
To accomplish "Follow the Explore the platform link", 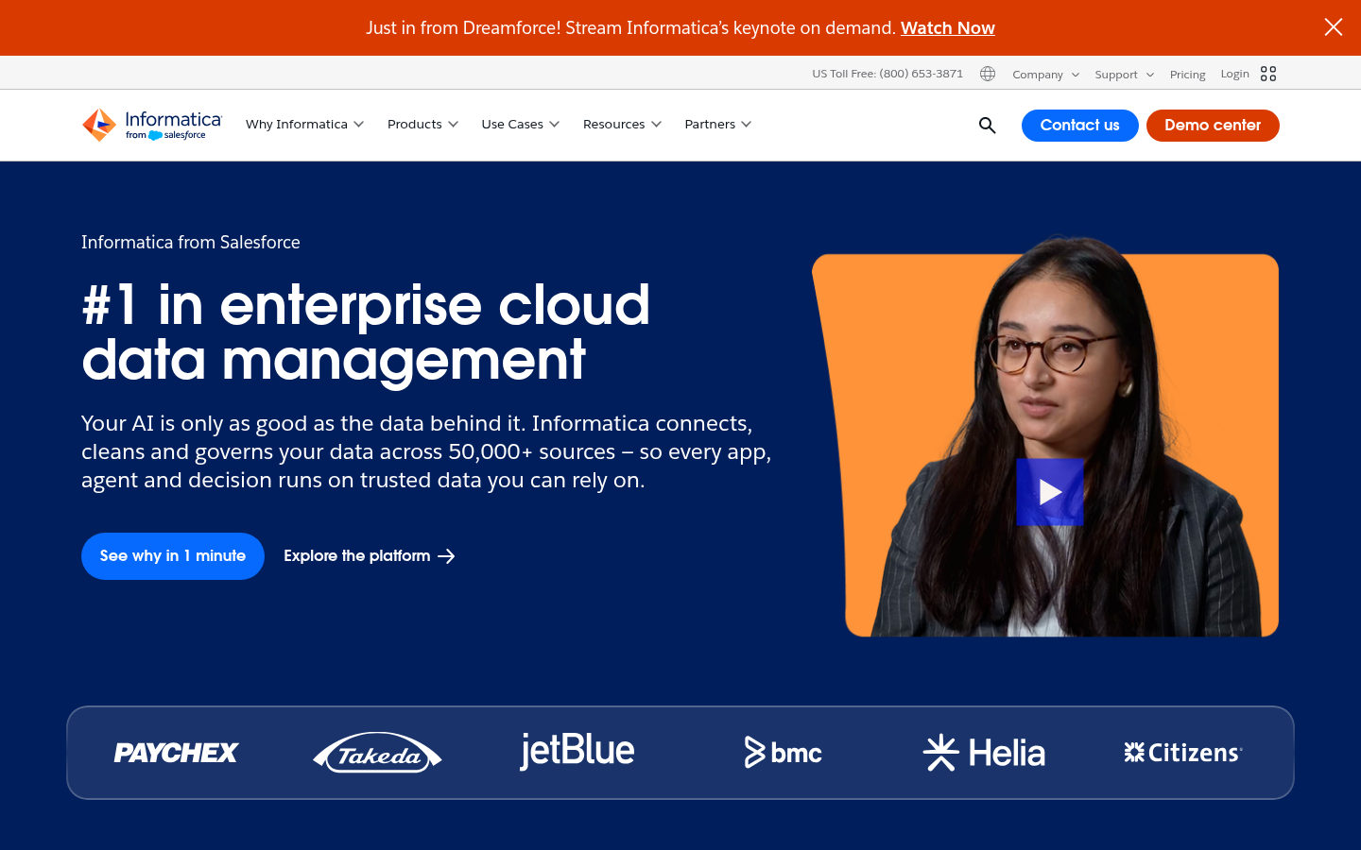I will pyautogui.click(x=370, y=556).
